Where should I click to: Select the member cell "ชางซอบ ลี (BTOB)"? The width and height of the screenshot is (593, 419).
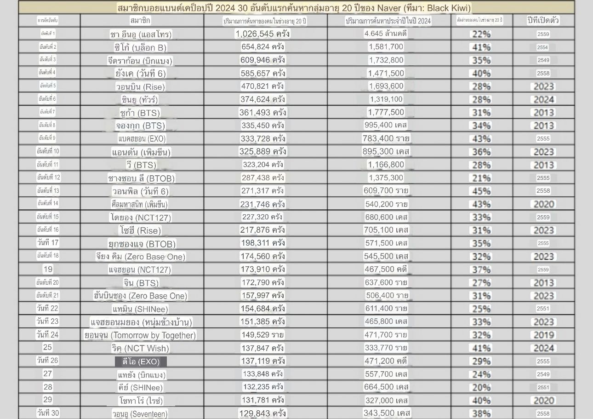(x=141, y=178)
